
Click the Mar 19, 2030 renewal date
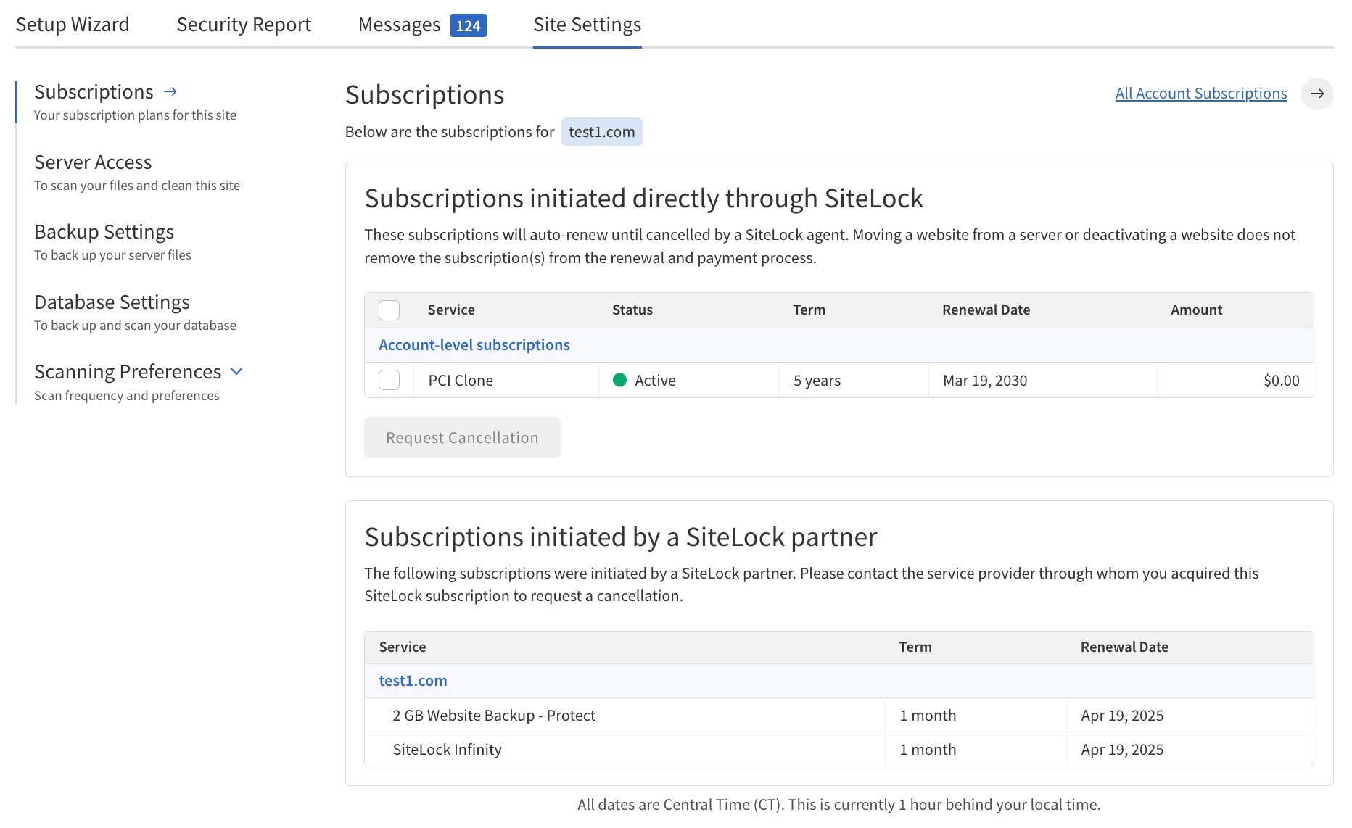(x=985, y=381)
